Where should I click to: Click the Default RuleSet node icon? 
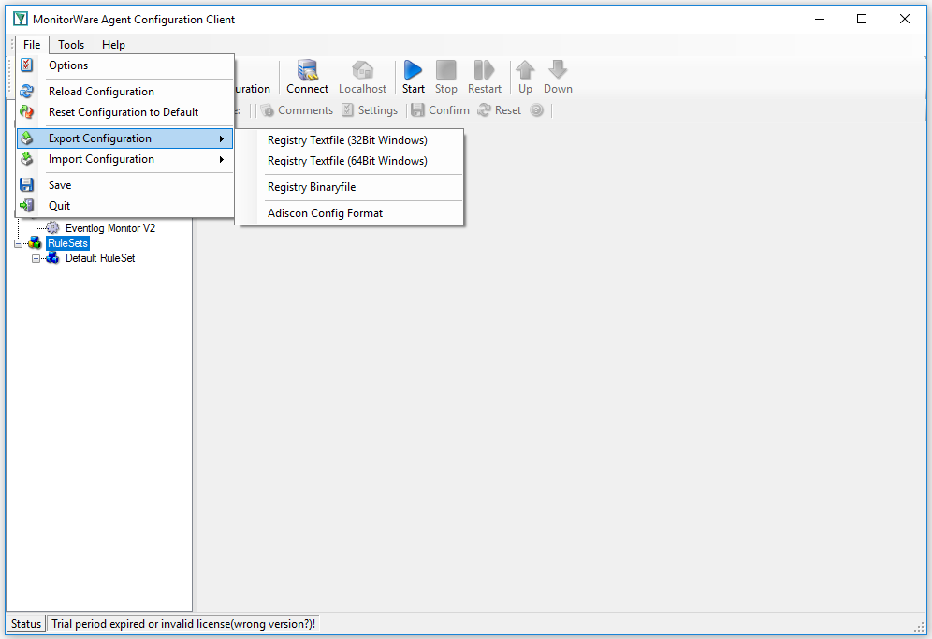click(53, 258)
